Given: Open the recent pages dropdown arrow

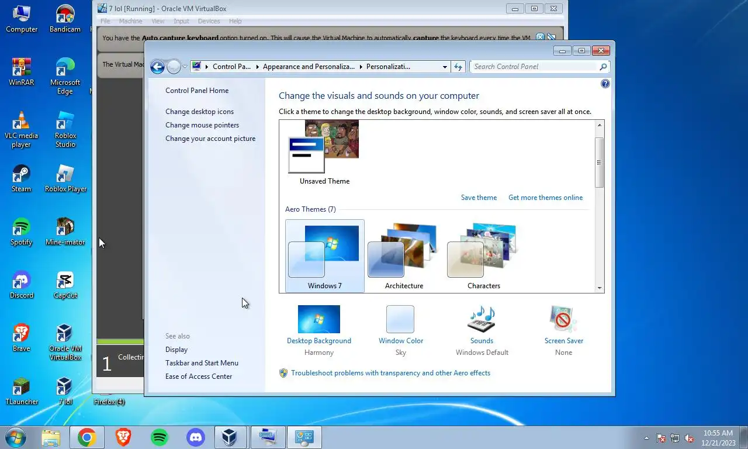Looking at the screenshot, I should pyautogui.click(x=185, y=67).
